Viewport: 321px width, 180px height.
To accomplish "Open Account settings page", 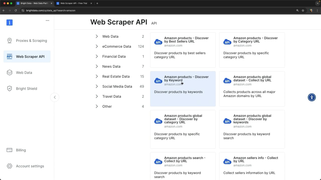I will click(x=27, y=166).
